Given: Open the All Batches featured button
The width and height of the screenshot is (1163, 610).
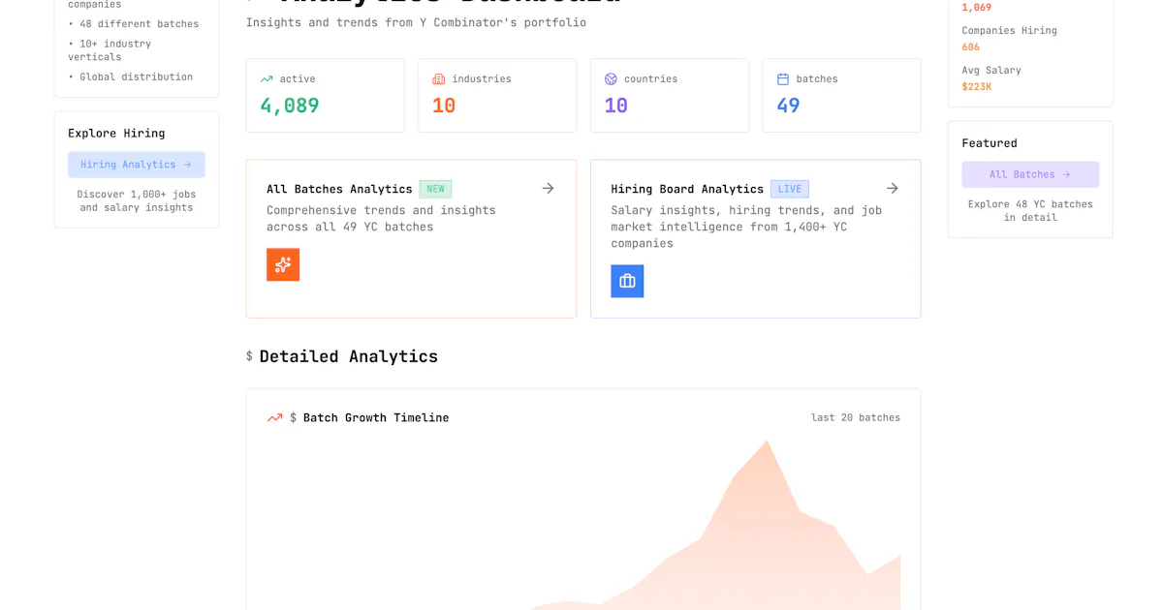Looking at the screenshot, I should 1030,174.
